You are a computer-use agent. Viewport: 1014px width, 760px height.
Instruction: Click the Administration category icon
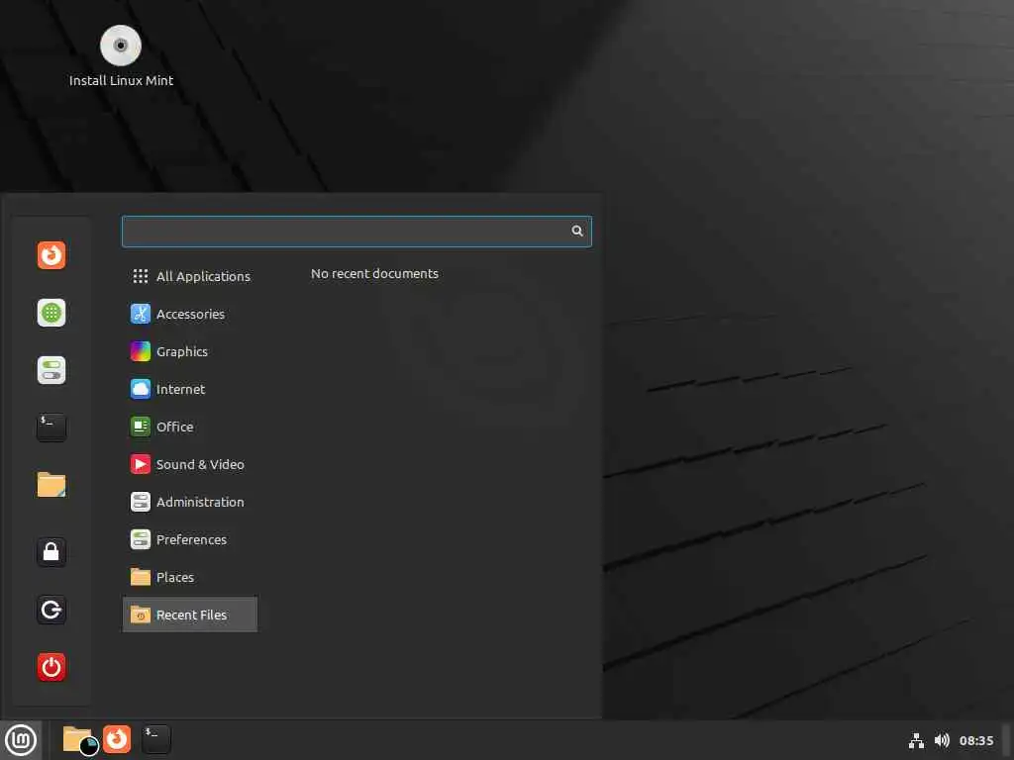tap(141, 502)
